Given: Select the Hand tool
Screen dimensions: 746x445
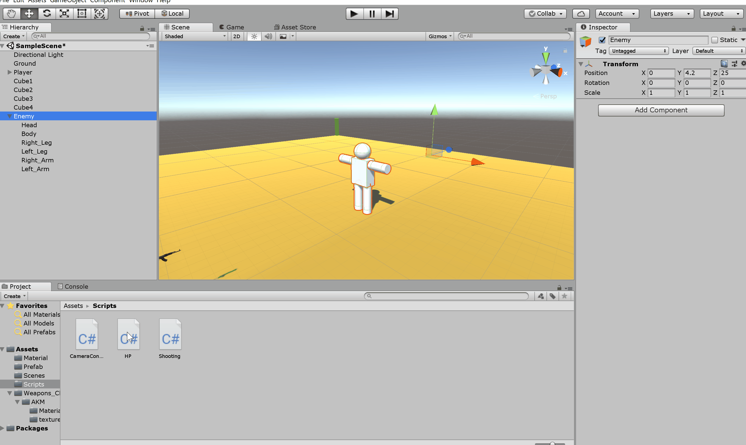Looking at the screenshot, I should pos(11,13).
